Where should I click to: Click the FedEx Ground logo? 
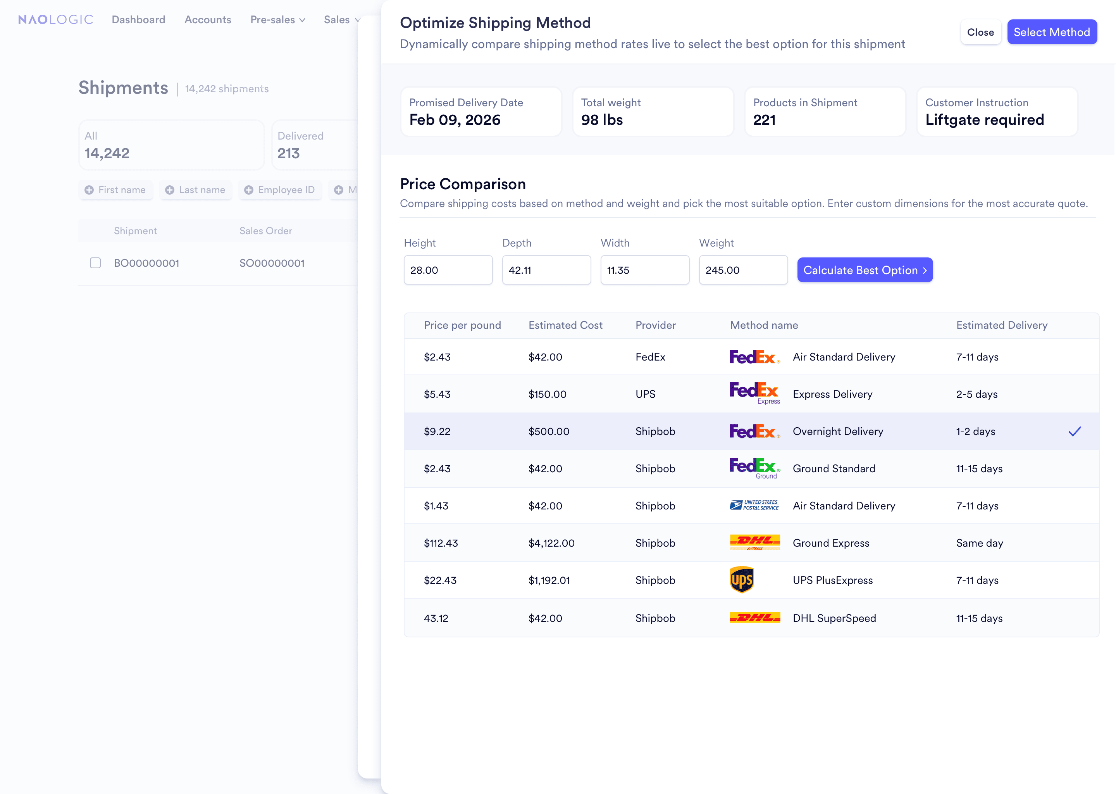[754, 468]
